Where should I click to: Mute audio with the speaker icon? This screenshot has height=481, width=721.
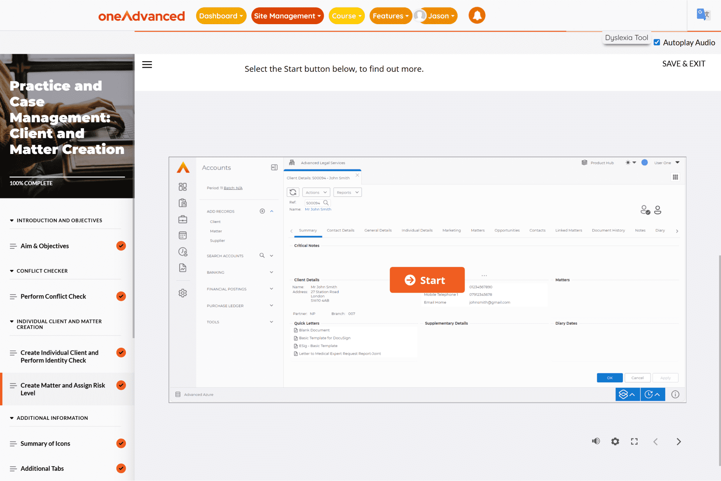(x=596, y=441)
